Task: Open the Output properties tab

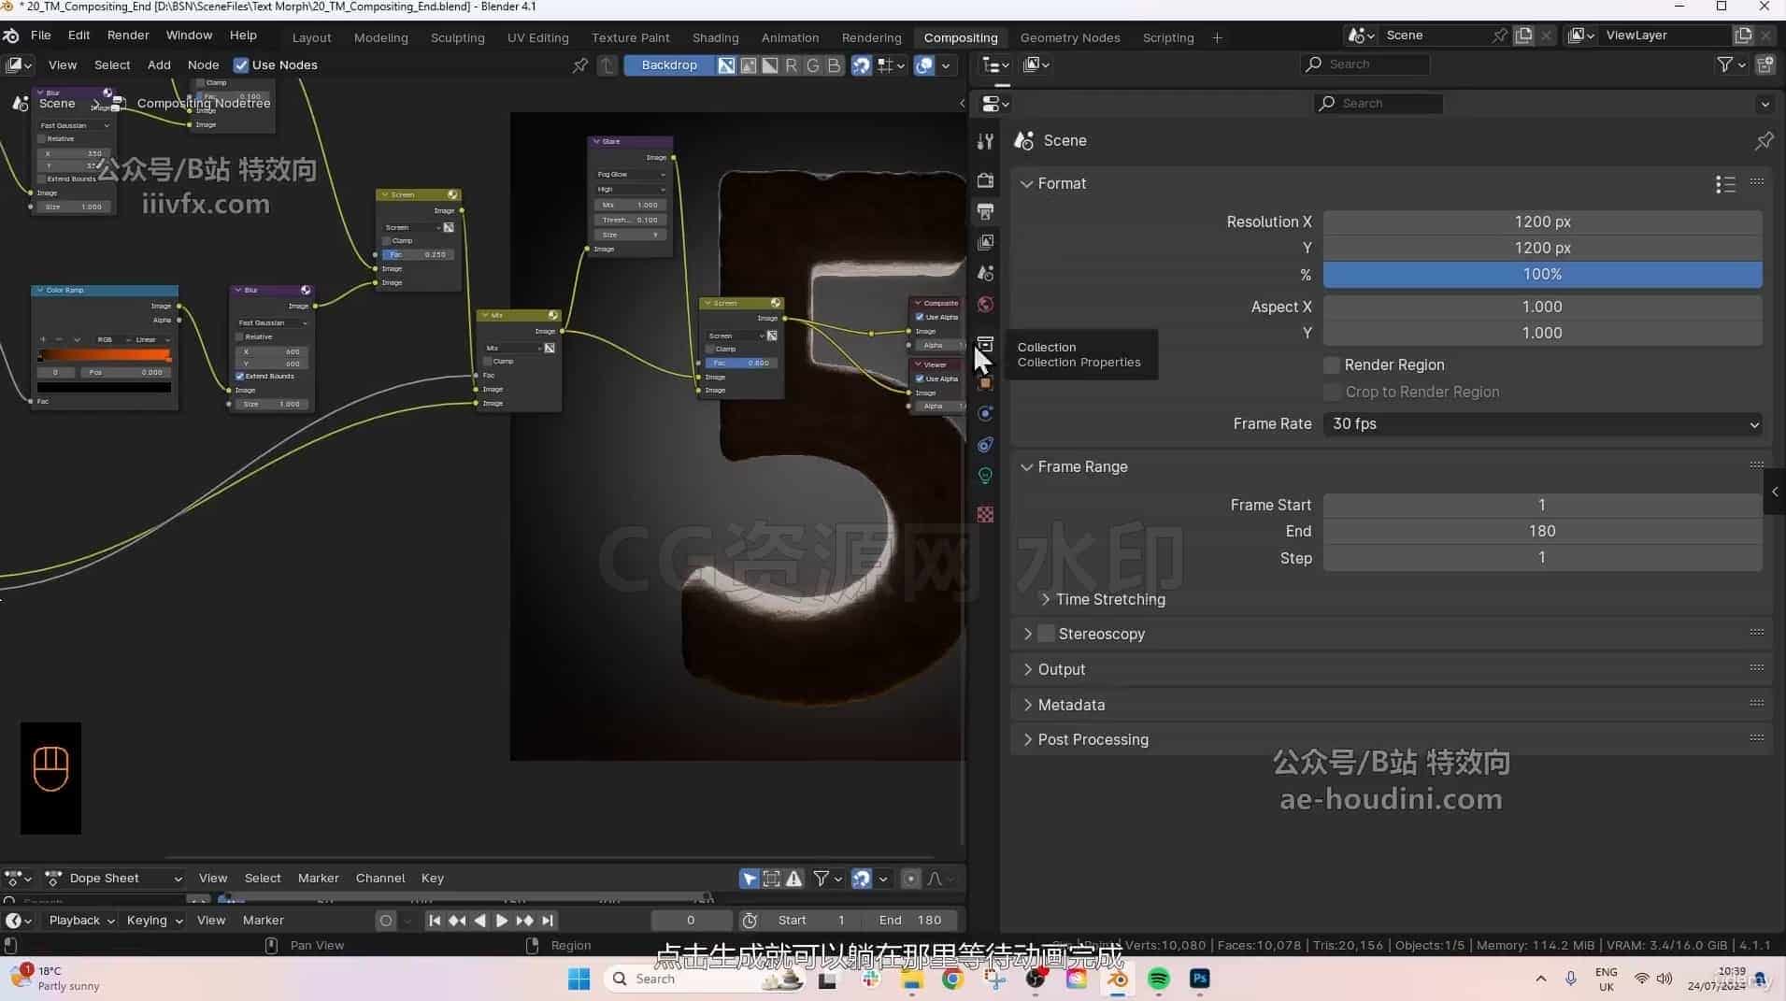Action: click(x=985, y=211)
